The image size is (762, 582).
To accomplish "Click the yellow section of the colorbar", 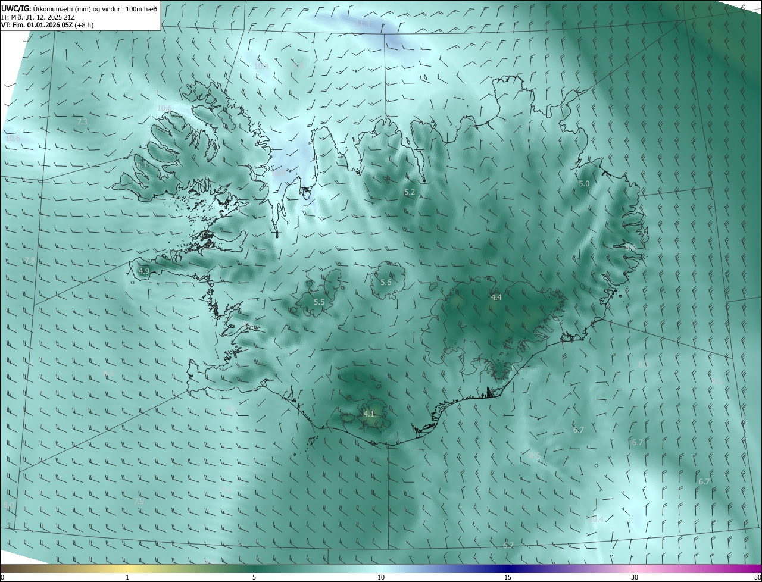I will (127, 568).
